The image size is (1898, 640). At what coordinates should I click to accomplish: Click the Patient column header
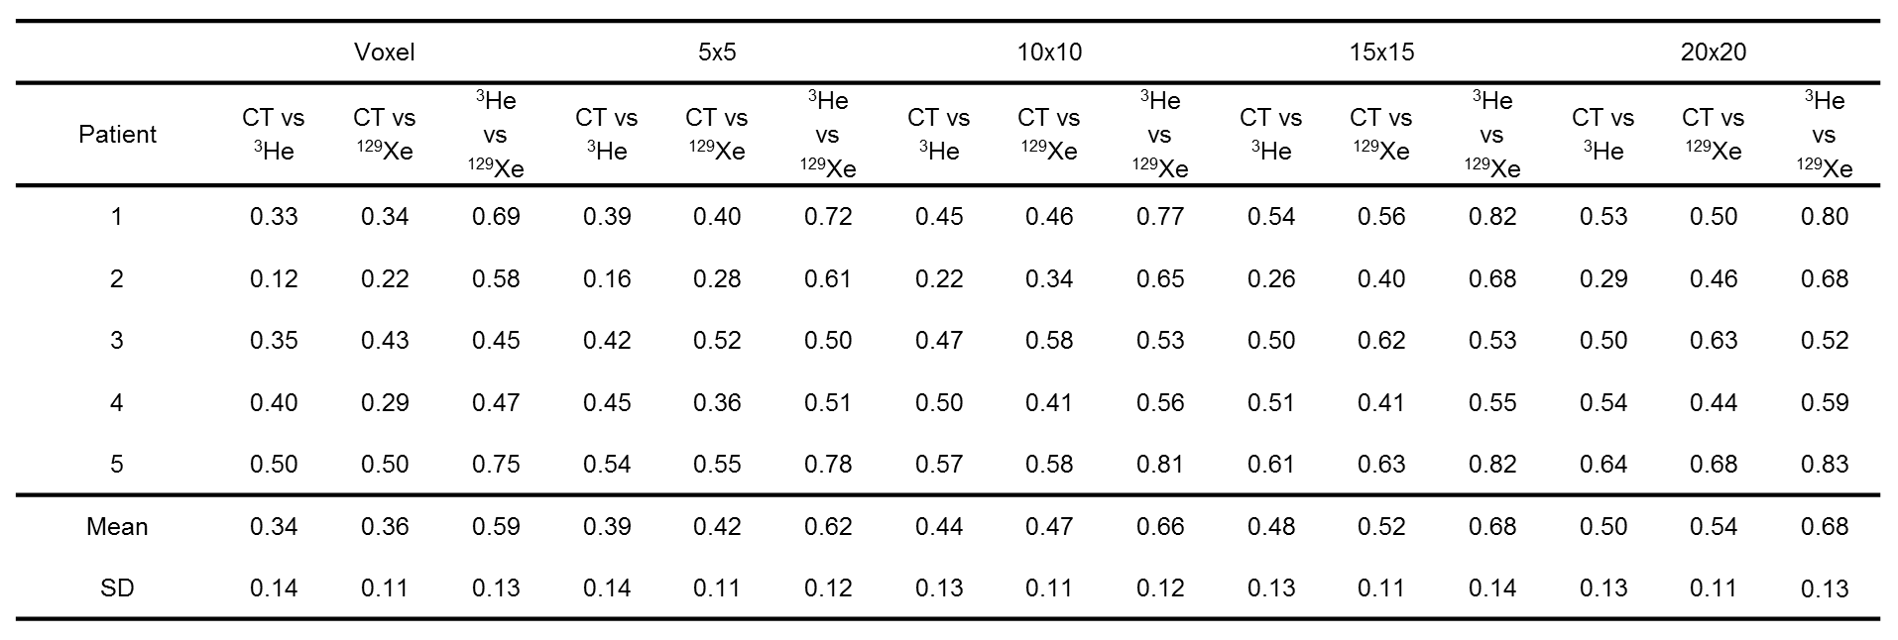[x=117, y=135]
